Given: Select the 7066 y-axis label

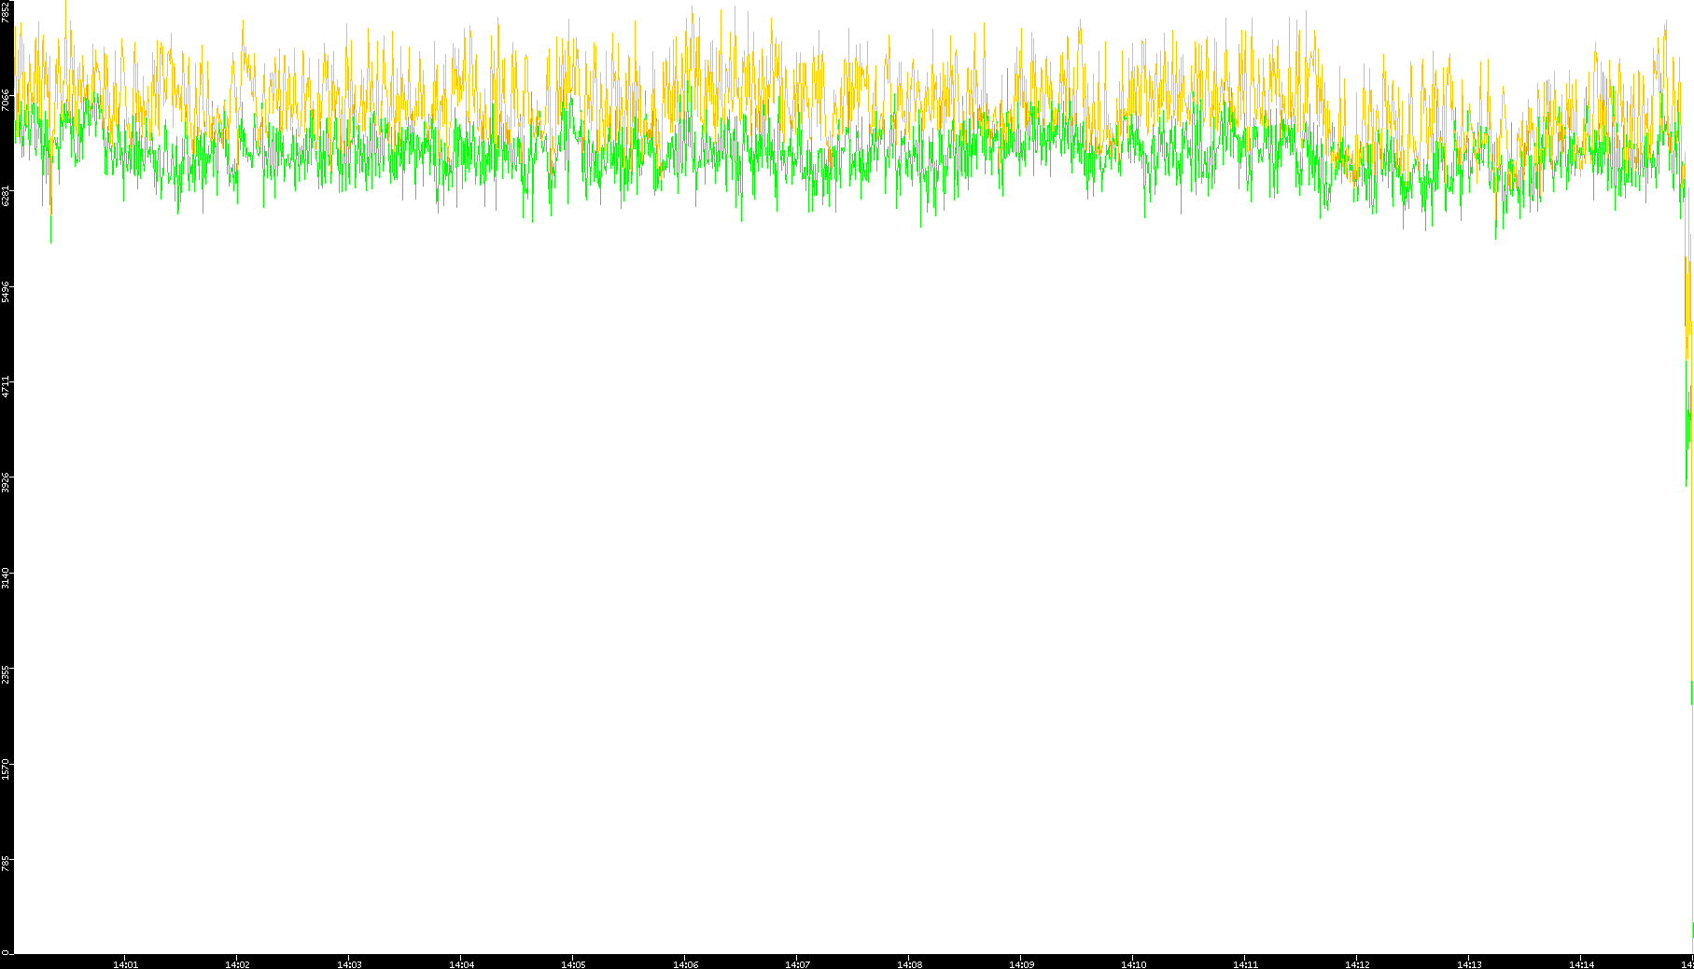Looking at the screenshot, I should 6,101.
